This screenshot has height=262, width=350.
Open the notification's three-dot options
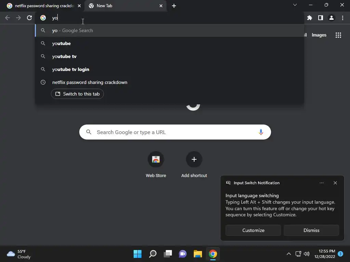[322, 183]
